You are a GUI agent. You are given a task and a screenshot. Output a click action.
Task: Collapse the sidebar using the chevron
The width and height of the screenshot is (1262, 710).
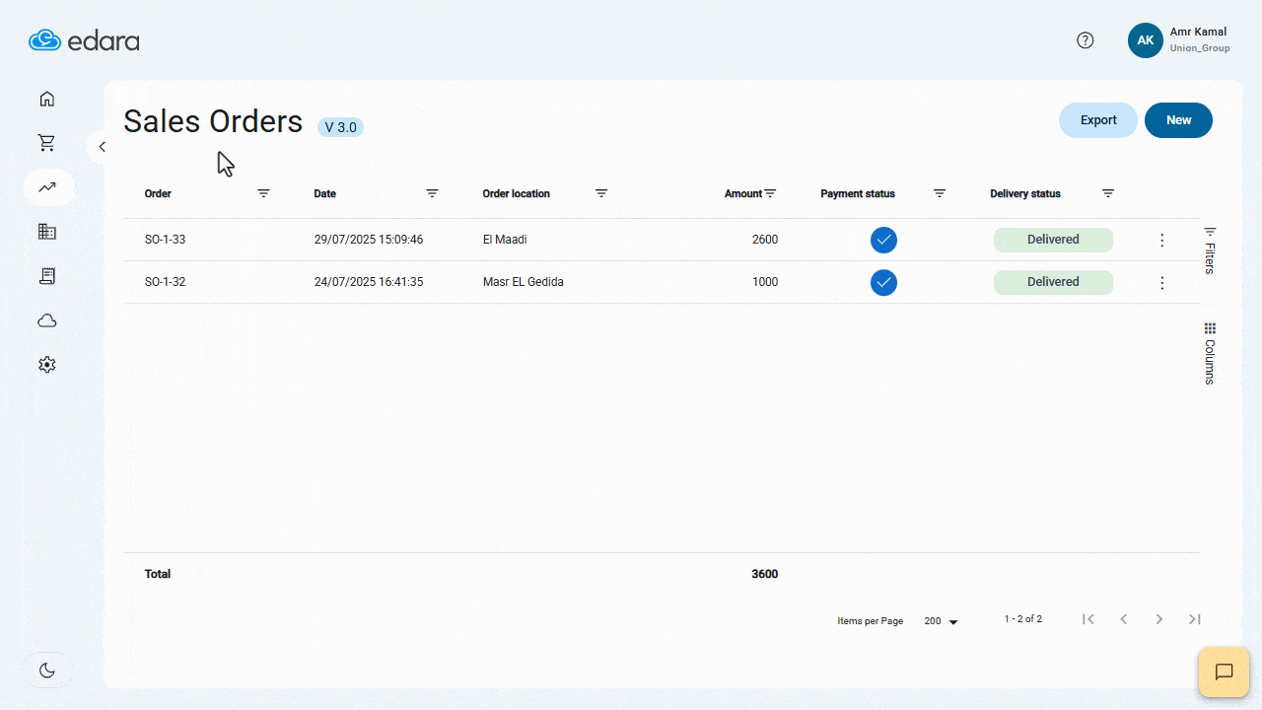pos(102,146)
